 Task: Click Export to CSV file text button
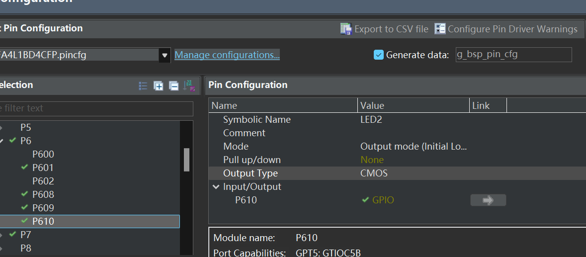[391, 29]
